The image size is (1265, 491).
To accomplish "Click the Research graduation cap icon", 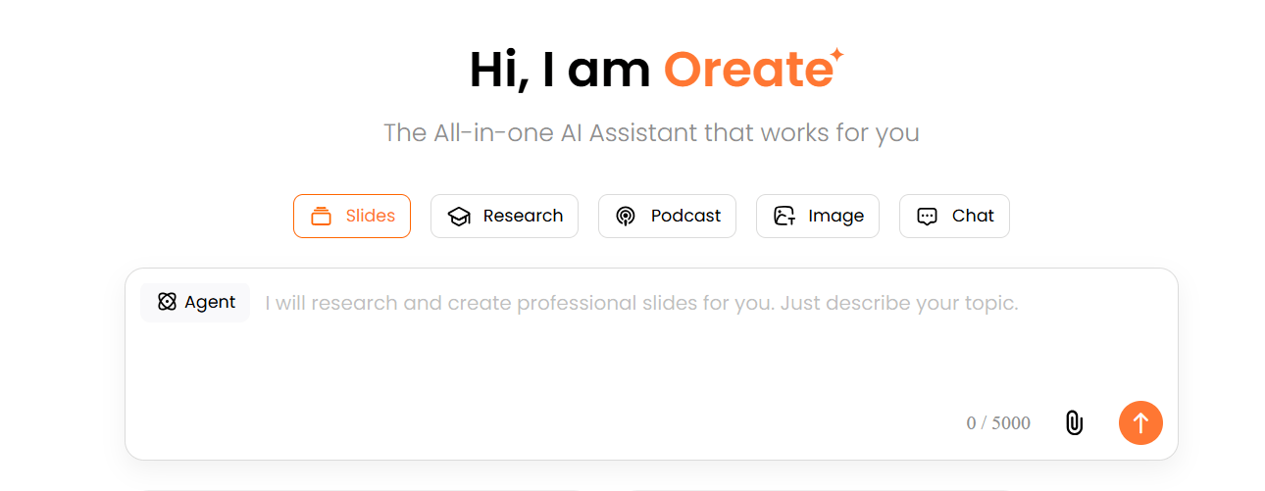I will click(x=458, y=217).
